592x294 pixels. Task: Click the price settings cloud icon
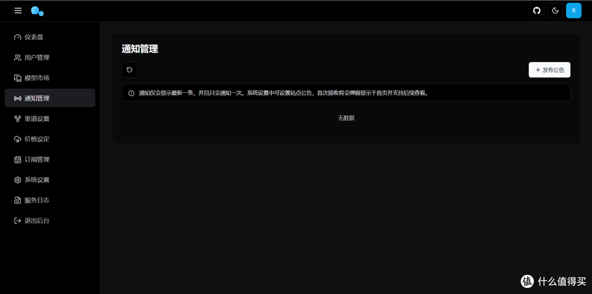click(x=18, y=139)
